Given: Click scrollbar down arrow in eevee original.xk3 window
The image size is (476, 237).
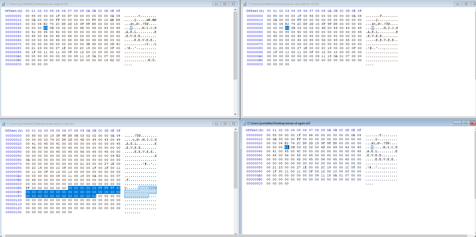Looking at the screenshot, I should click(235, 114).
